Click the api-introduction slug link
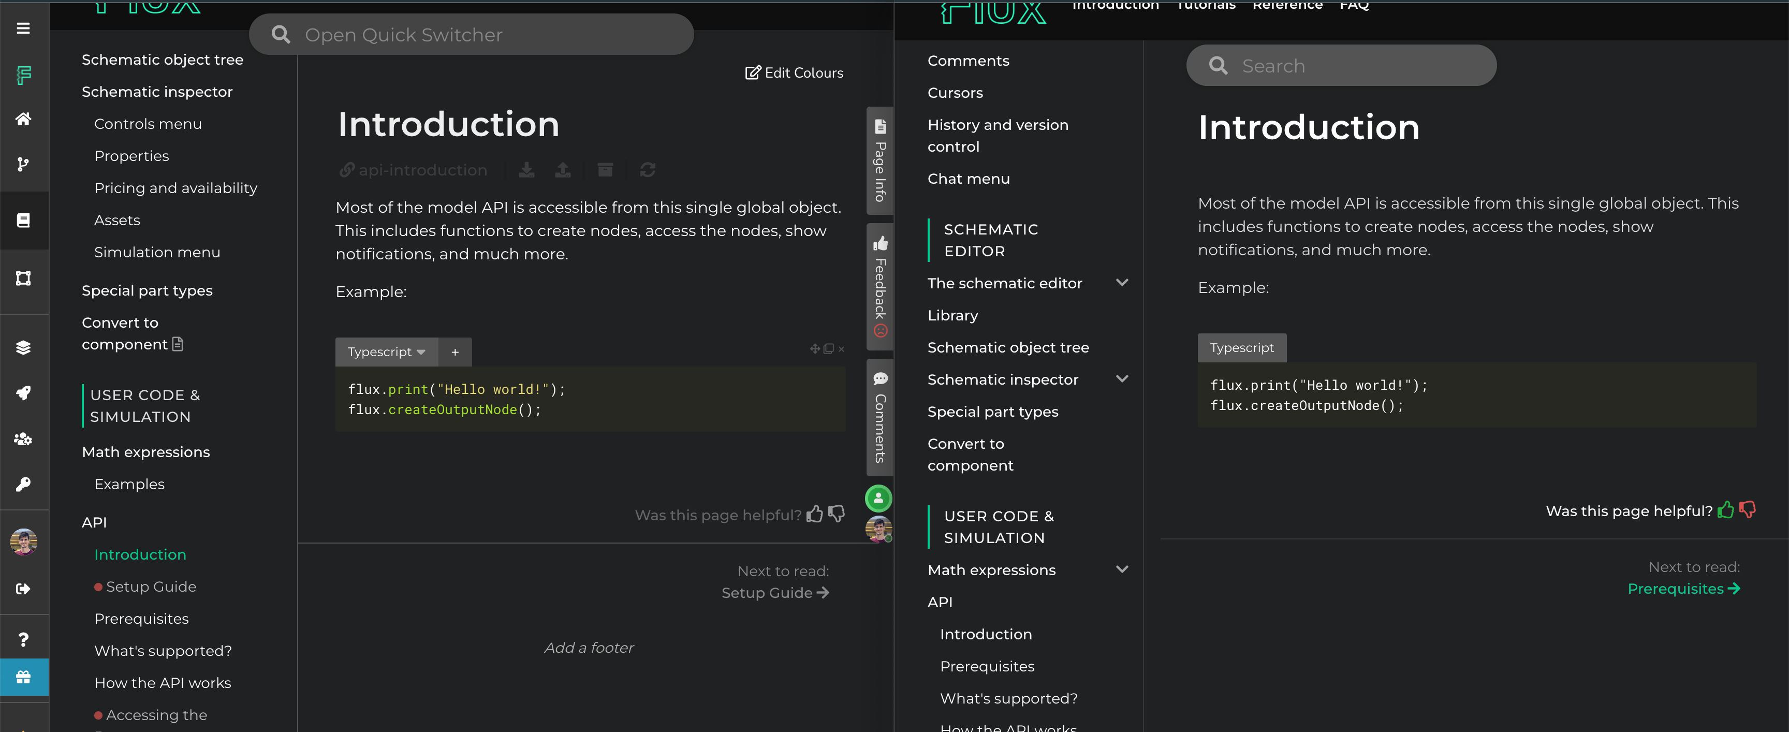 tap(413, 170)
